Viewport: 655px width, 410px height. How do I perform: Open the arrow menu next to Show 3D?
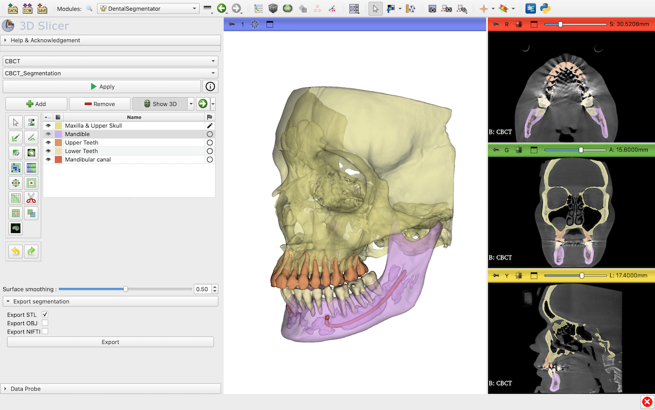[x=191, y=104]
